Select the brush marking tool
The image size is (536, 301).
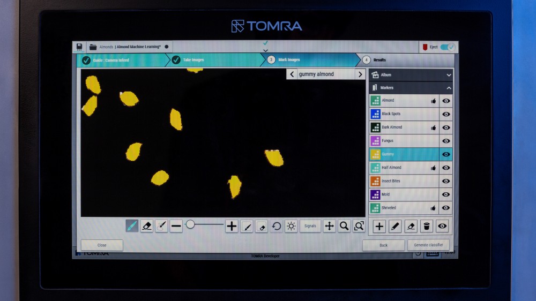(132, 226)
